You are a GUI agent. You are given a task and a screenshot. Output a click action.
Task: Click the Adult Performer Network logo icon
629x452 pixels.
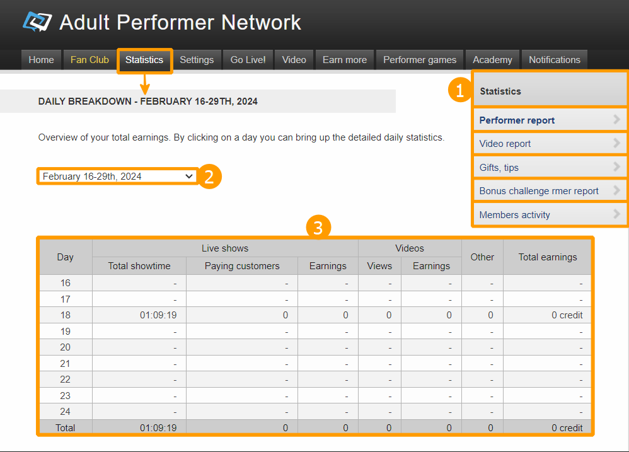pos(37,21)
